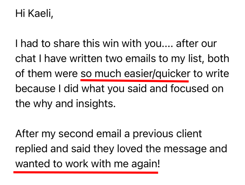Click the phrase "after our" ending the first line
The image size is (245, 185).
(x=196, y=43)
